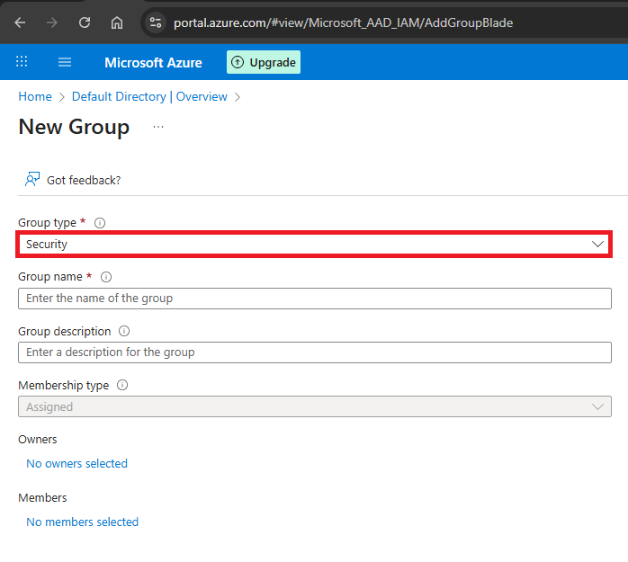Reload the page with the refresh icon
This screenshot has width=628, height=562.
[x=84, y=22]
